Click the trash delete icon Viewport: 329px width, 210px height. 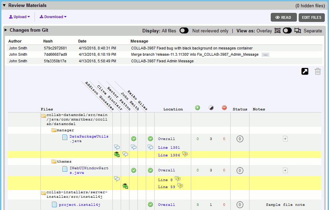pyautogui.click(x=318, y=71)
